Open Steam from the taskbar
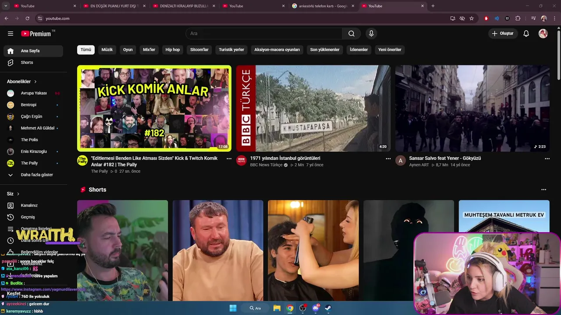Image resolution: width=561 pixels, height=315 pixels. point(328,308)
